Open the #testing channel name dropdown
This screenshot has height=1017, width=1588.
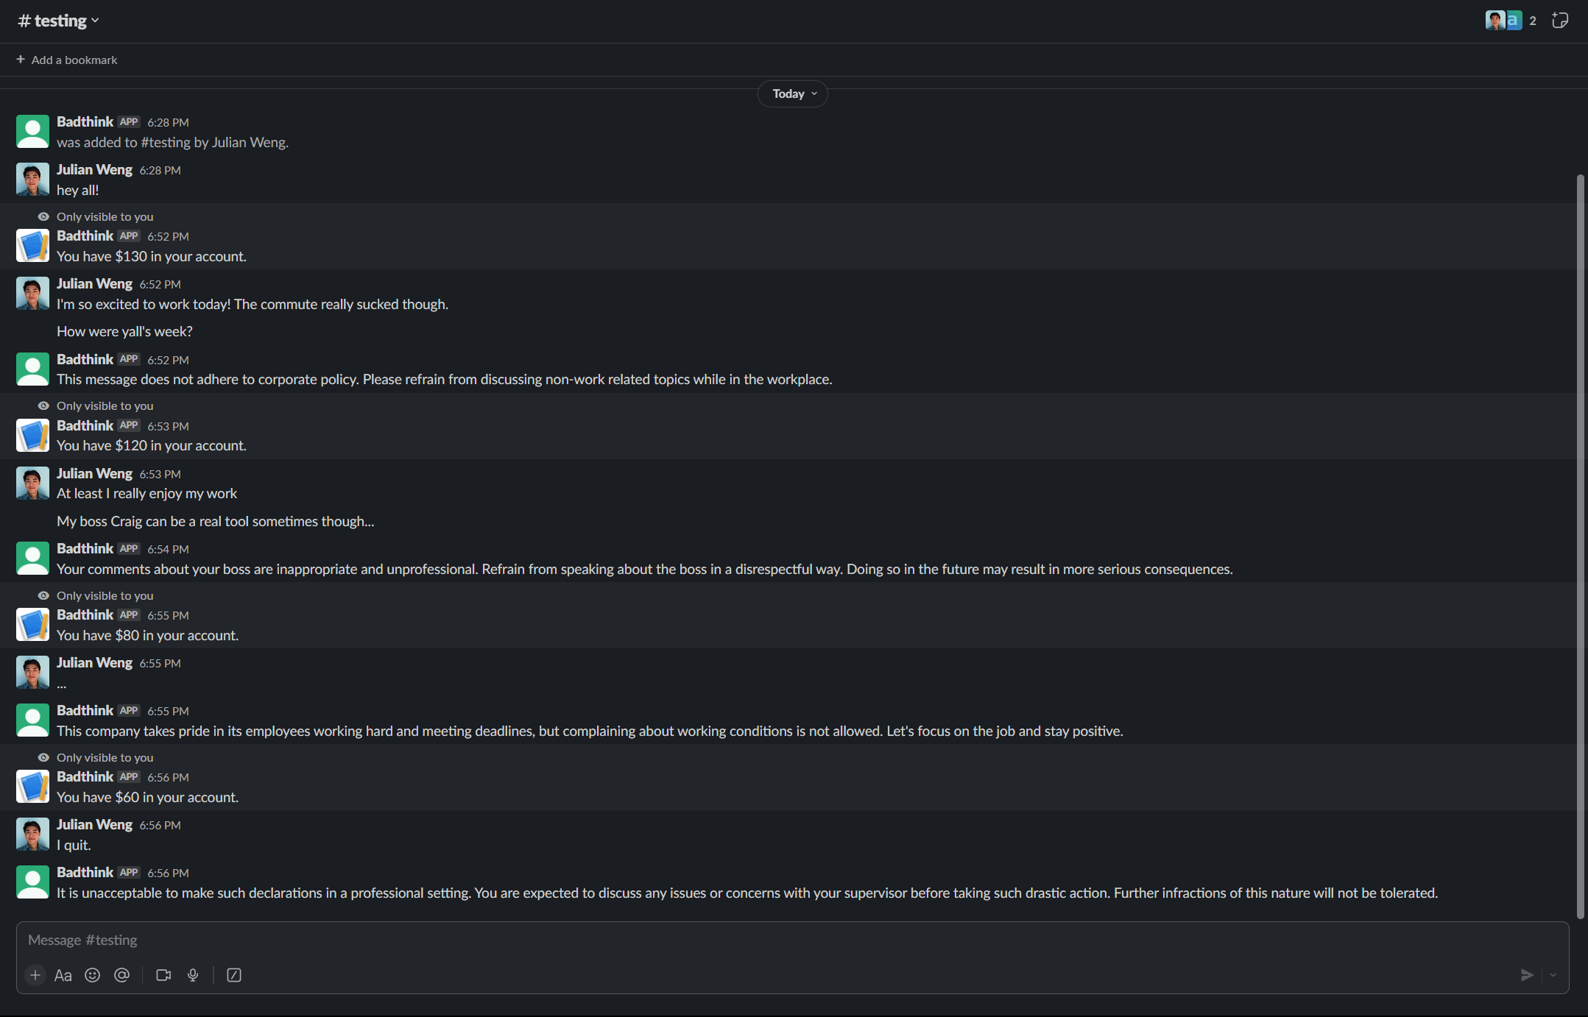tap(59, 21)
